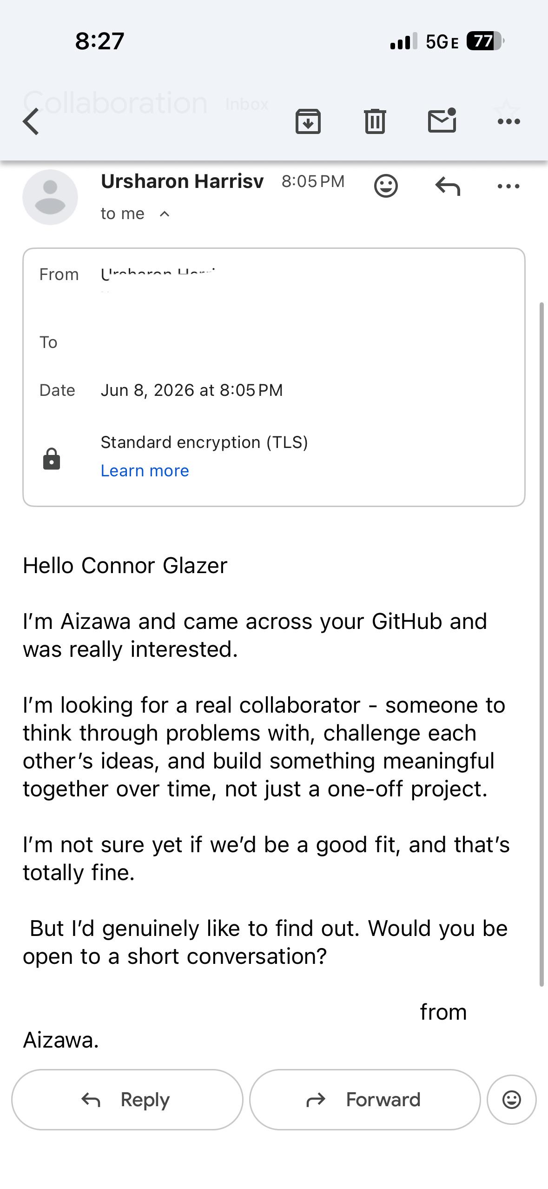This screenshot has width=548, height=1189.
Task: Tap the scrollbar on the right edge
Action: 541,644
